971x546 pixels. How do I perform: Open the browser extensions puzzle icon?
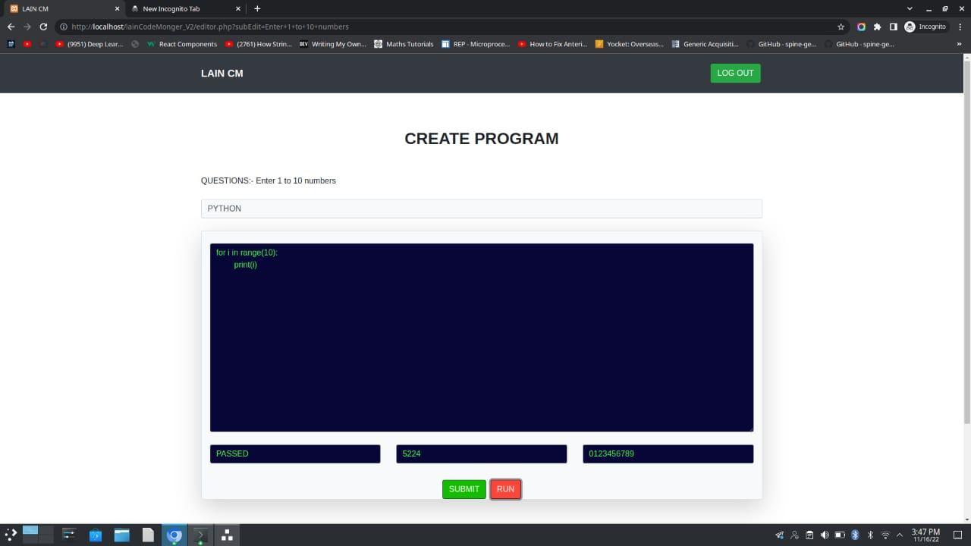pos(877,27)
